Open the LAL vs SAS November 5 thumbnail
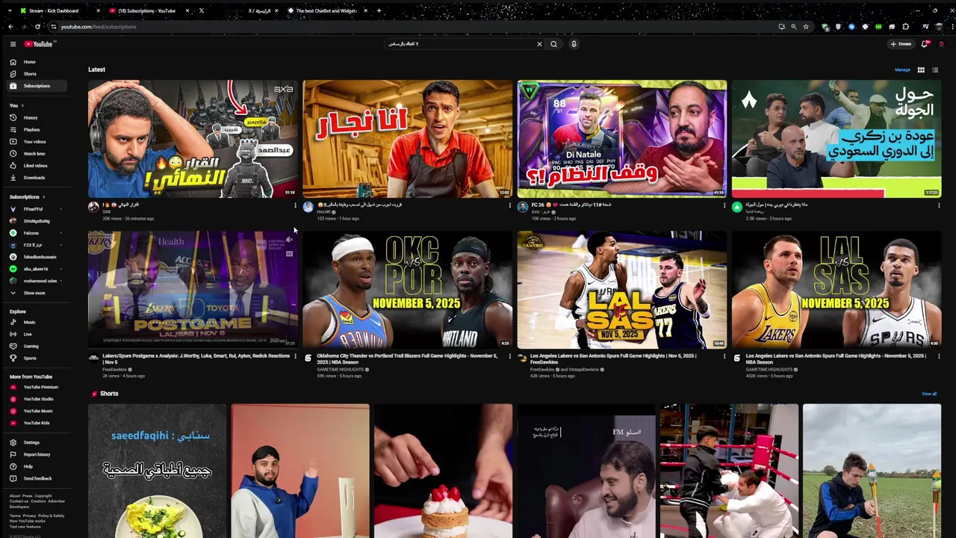956x538 pixels. pos(836,289)
